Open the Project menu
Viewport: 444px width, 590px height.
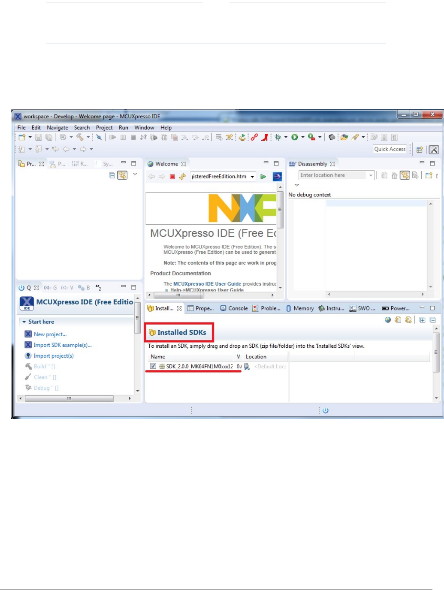point(104,128)
